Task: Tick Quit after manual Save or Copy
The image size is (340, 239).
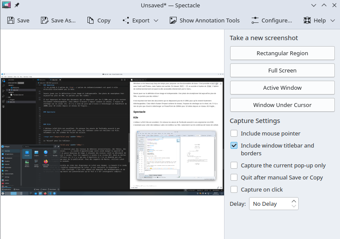Action: [x=234, y=177]
